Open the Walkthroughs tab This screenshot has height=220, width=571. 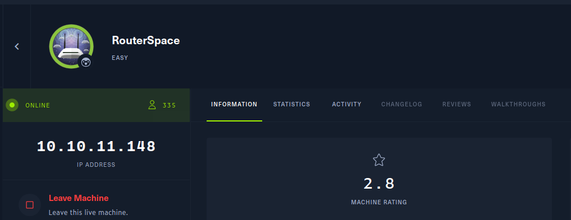tap(518, 104)
